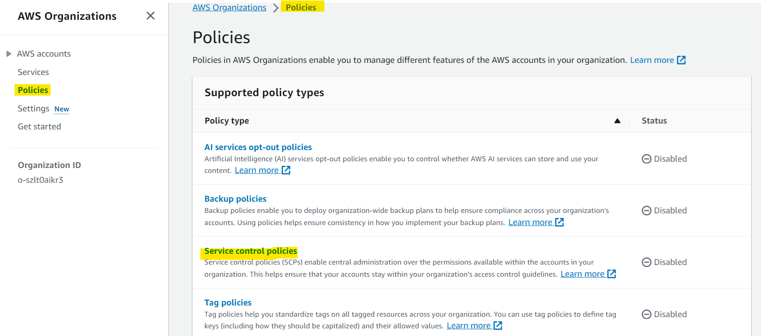The height and width of the screenshot is (336, 761).
Task: Expand the AWS accounts tree arrow
Action: pos(9,54)
